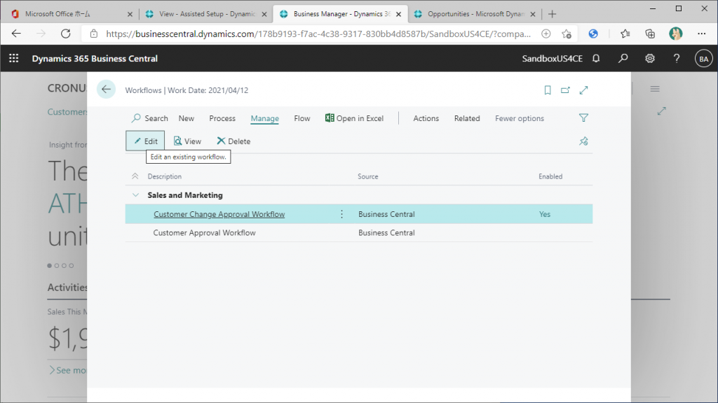Image resolution: width=718 pixels, height=403 pixels.
Task: Open notifications bell in Business Central
Action: pyautogui.click(x=596, y=59)
